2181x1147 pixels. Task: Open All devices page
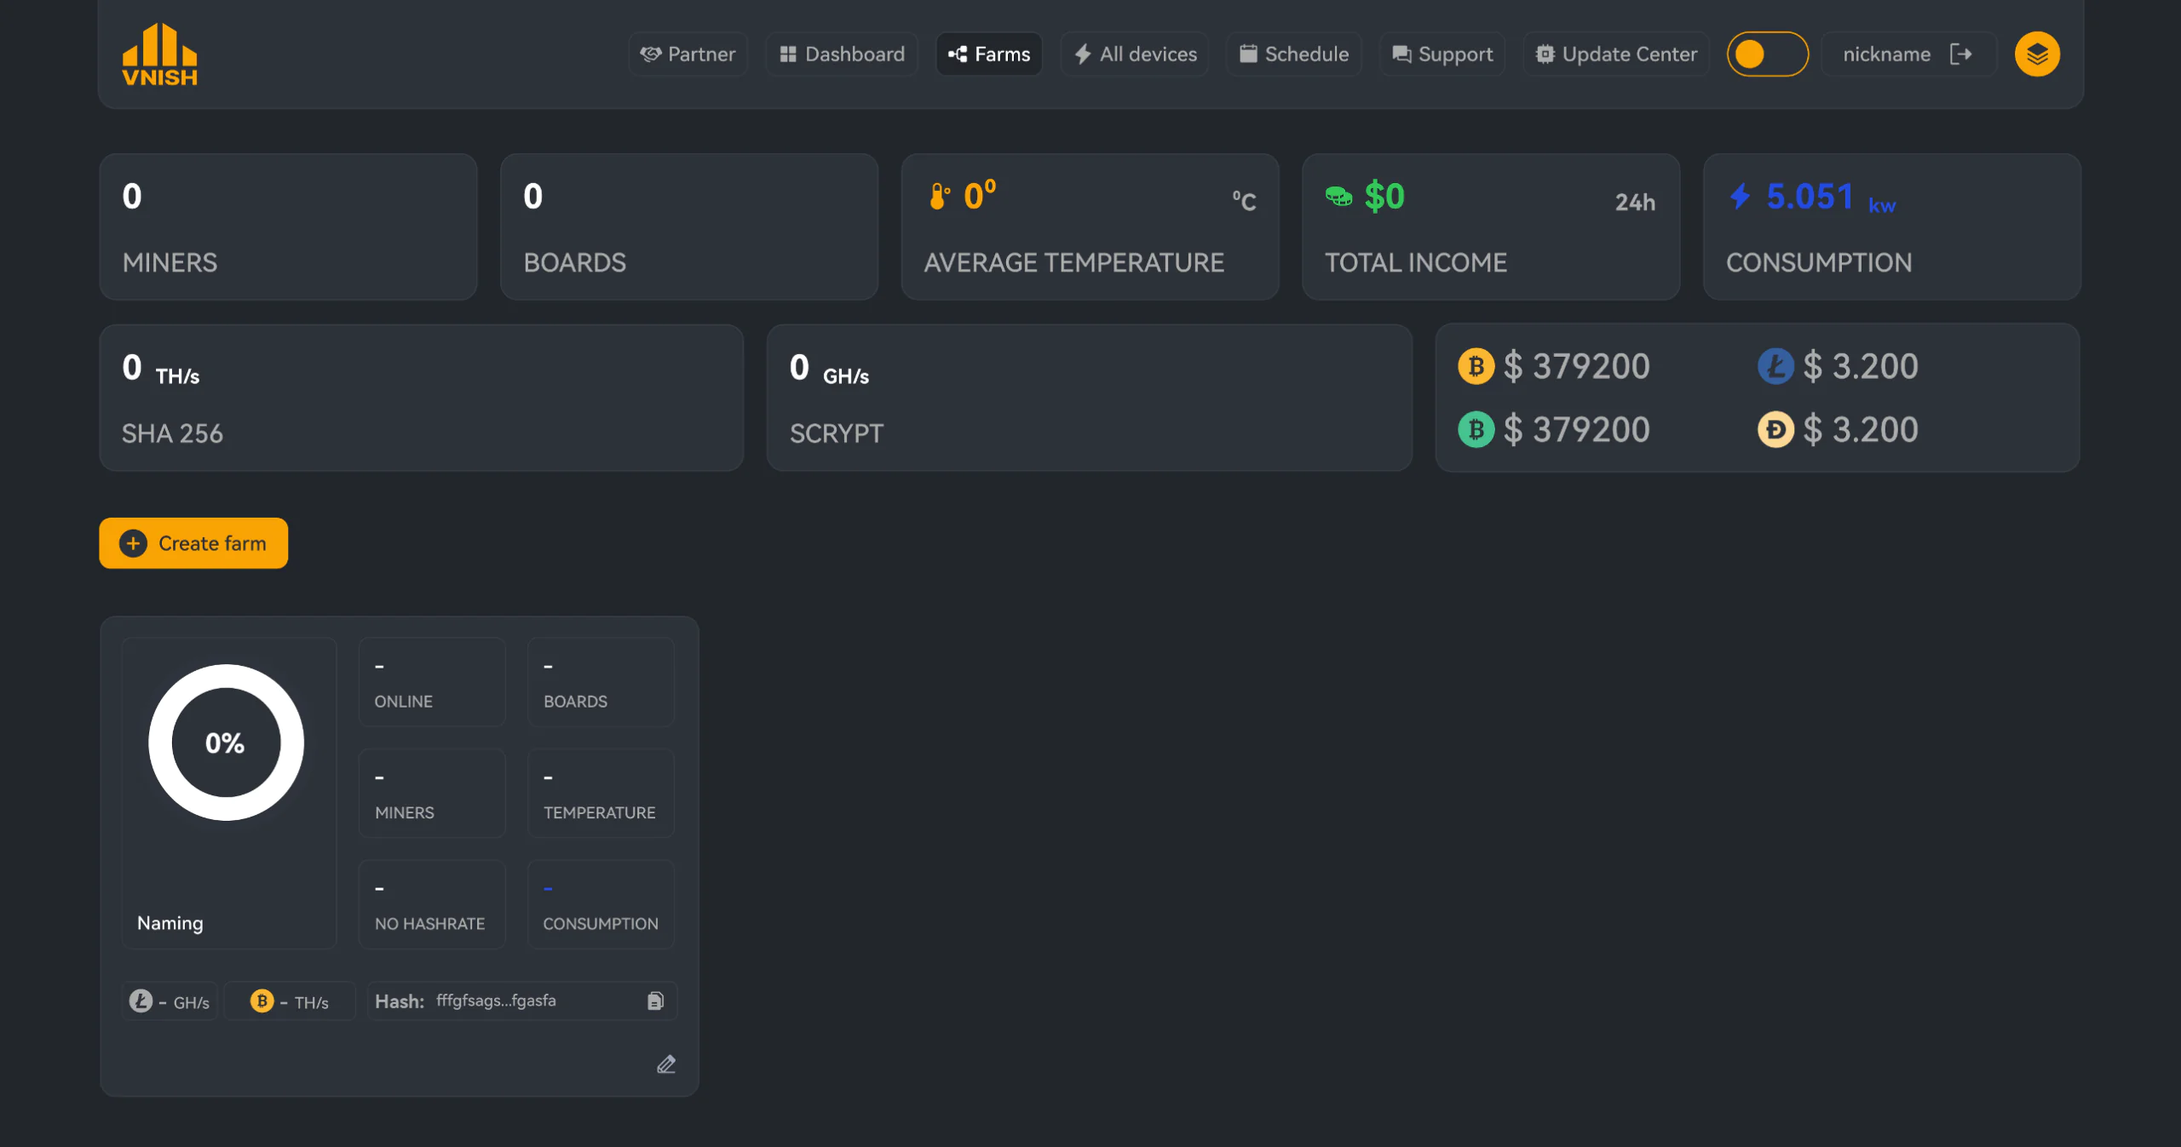(x=1135, y=54)
